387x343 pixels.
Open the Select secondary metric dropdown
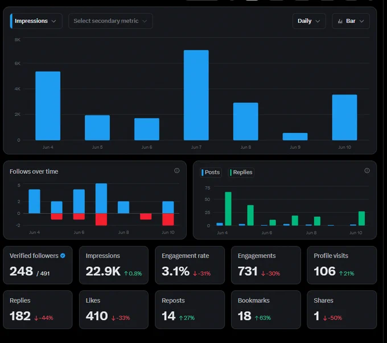click(110, 21)
